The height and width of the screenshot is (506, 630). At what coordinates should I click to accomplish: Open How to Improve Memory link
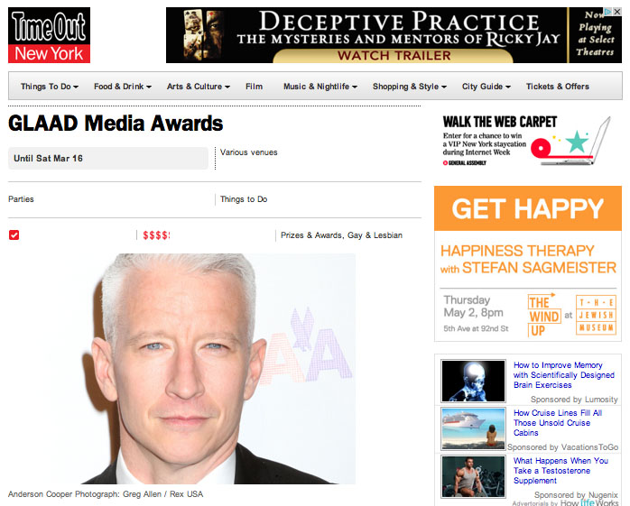(x=564, y=375)
